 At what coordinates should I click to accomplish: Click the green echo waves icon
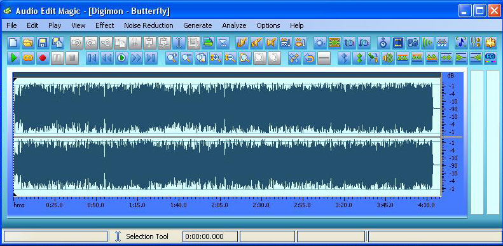pyautogui.click(x=427, y=43)
